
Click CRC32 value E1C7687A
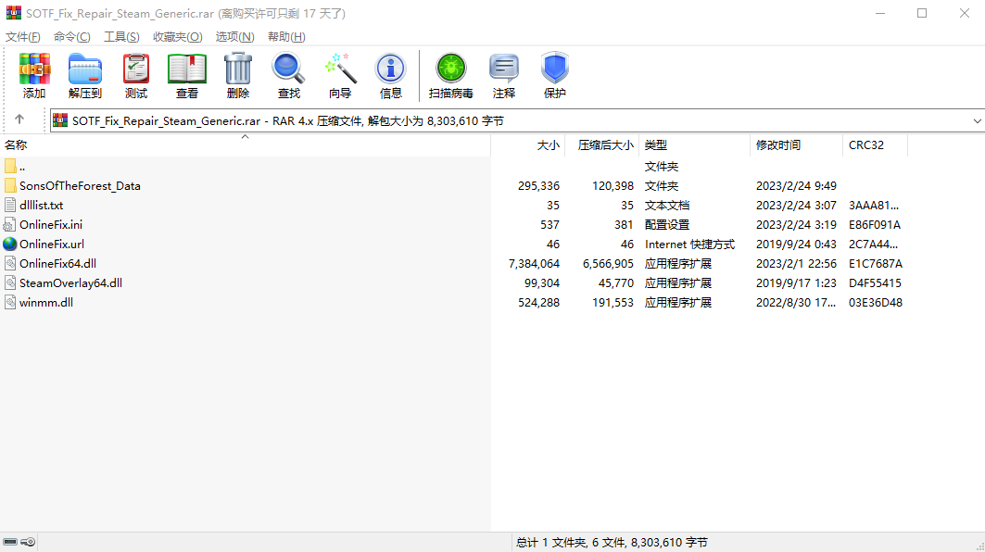pyautogui.click(x=875, y=264)
